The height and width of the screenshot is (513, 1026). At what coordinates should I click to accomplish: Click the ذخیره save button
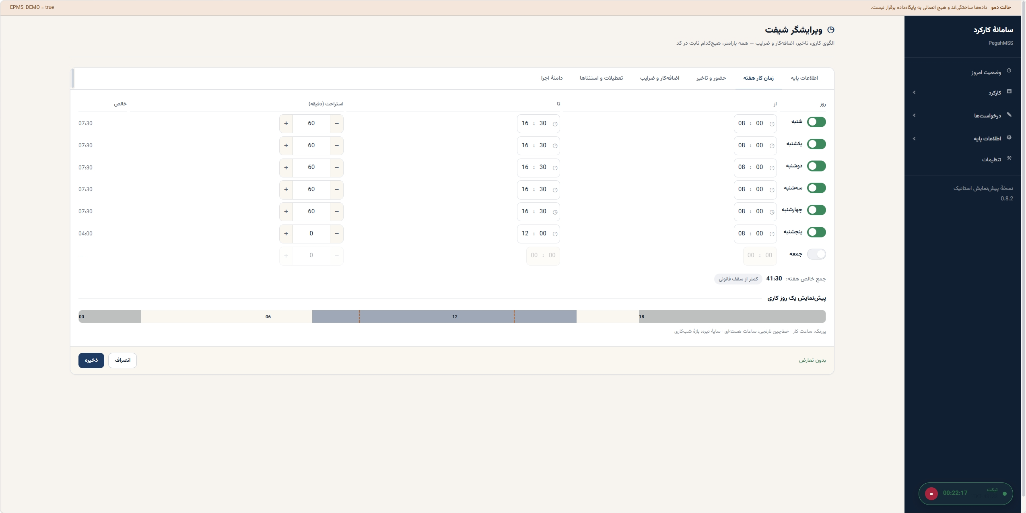pos(91,360)
